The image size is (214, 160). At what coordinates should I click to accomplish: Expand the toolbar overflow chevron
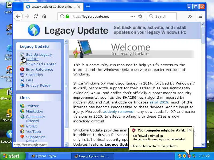pyautogui.click(x=190, y=16)
